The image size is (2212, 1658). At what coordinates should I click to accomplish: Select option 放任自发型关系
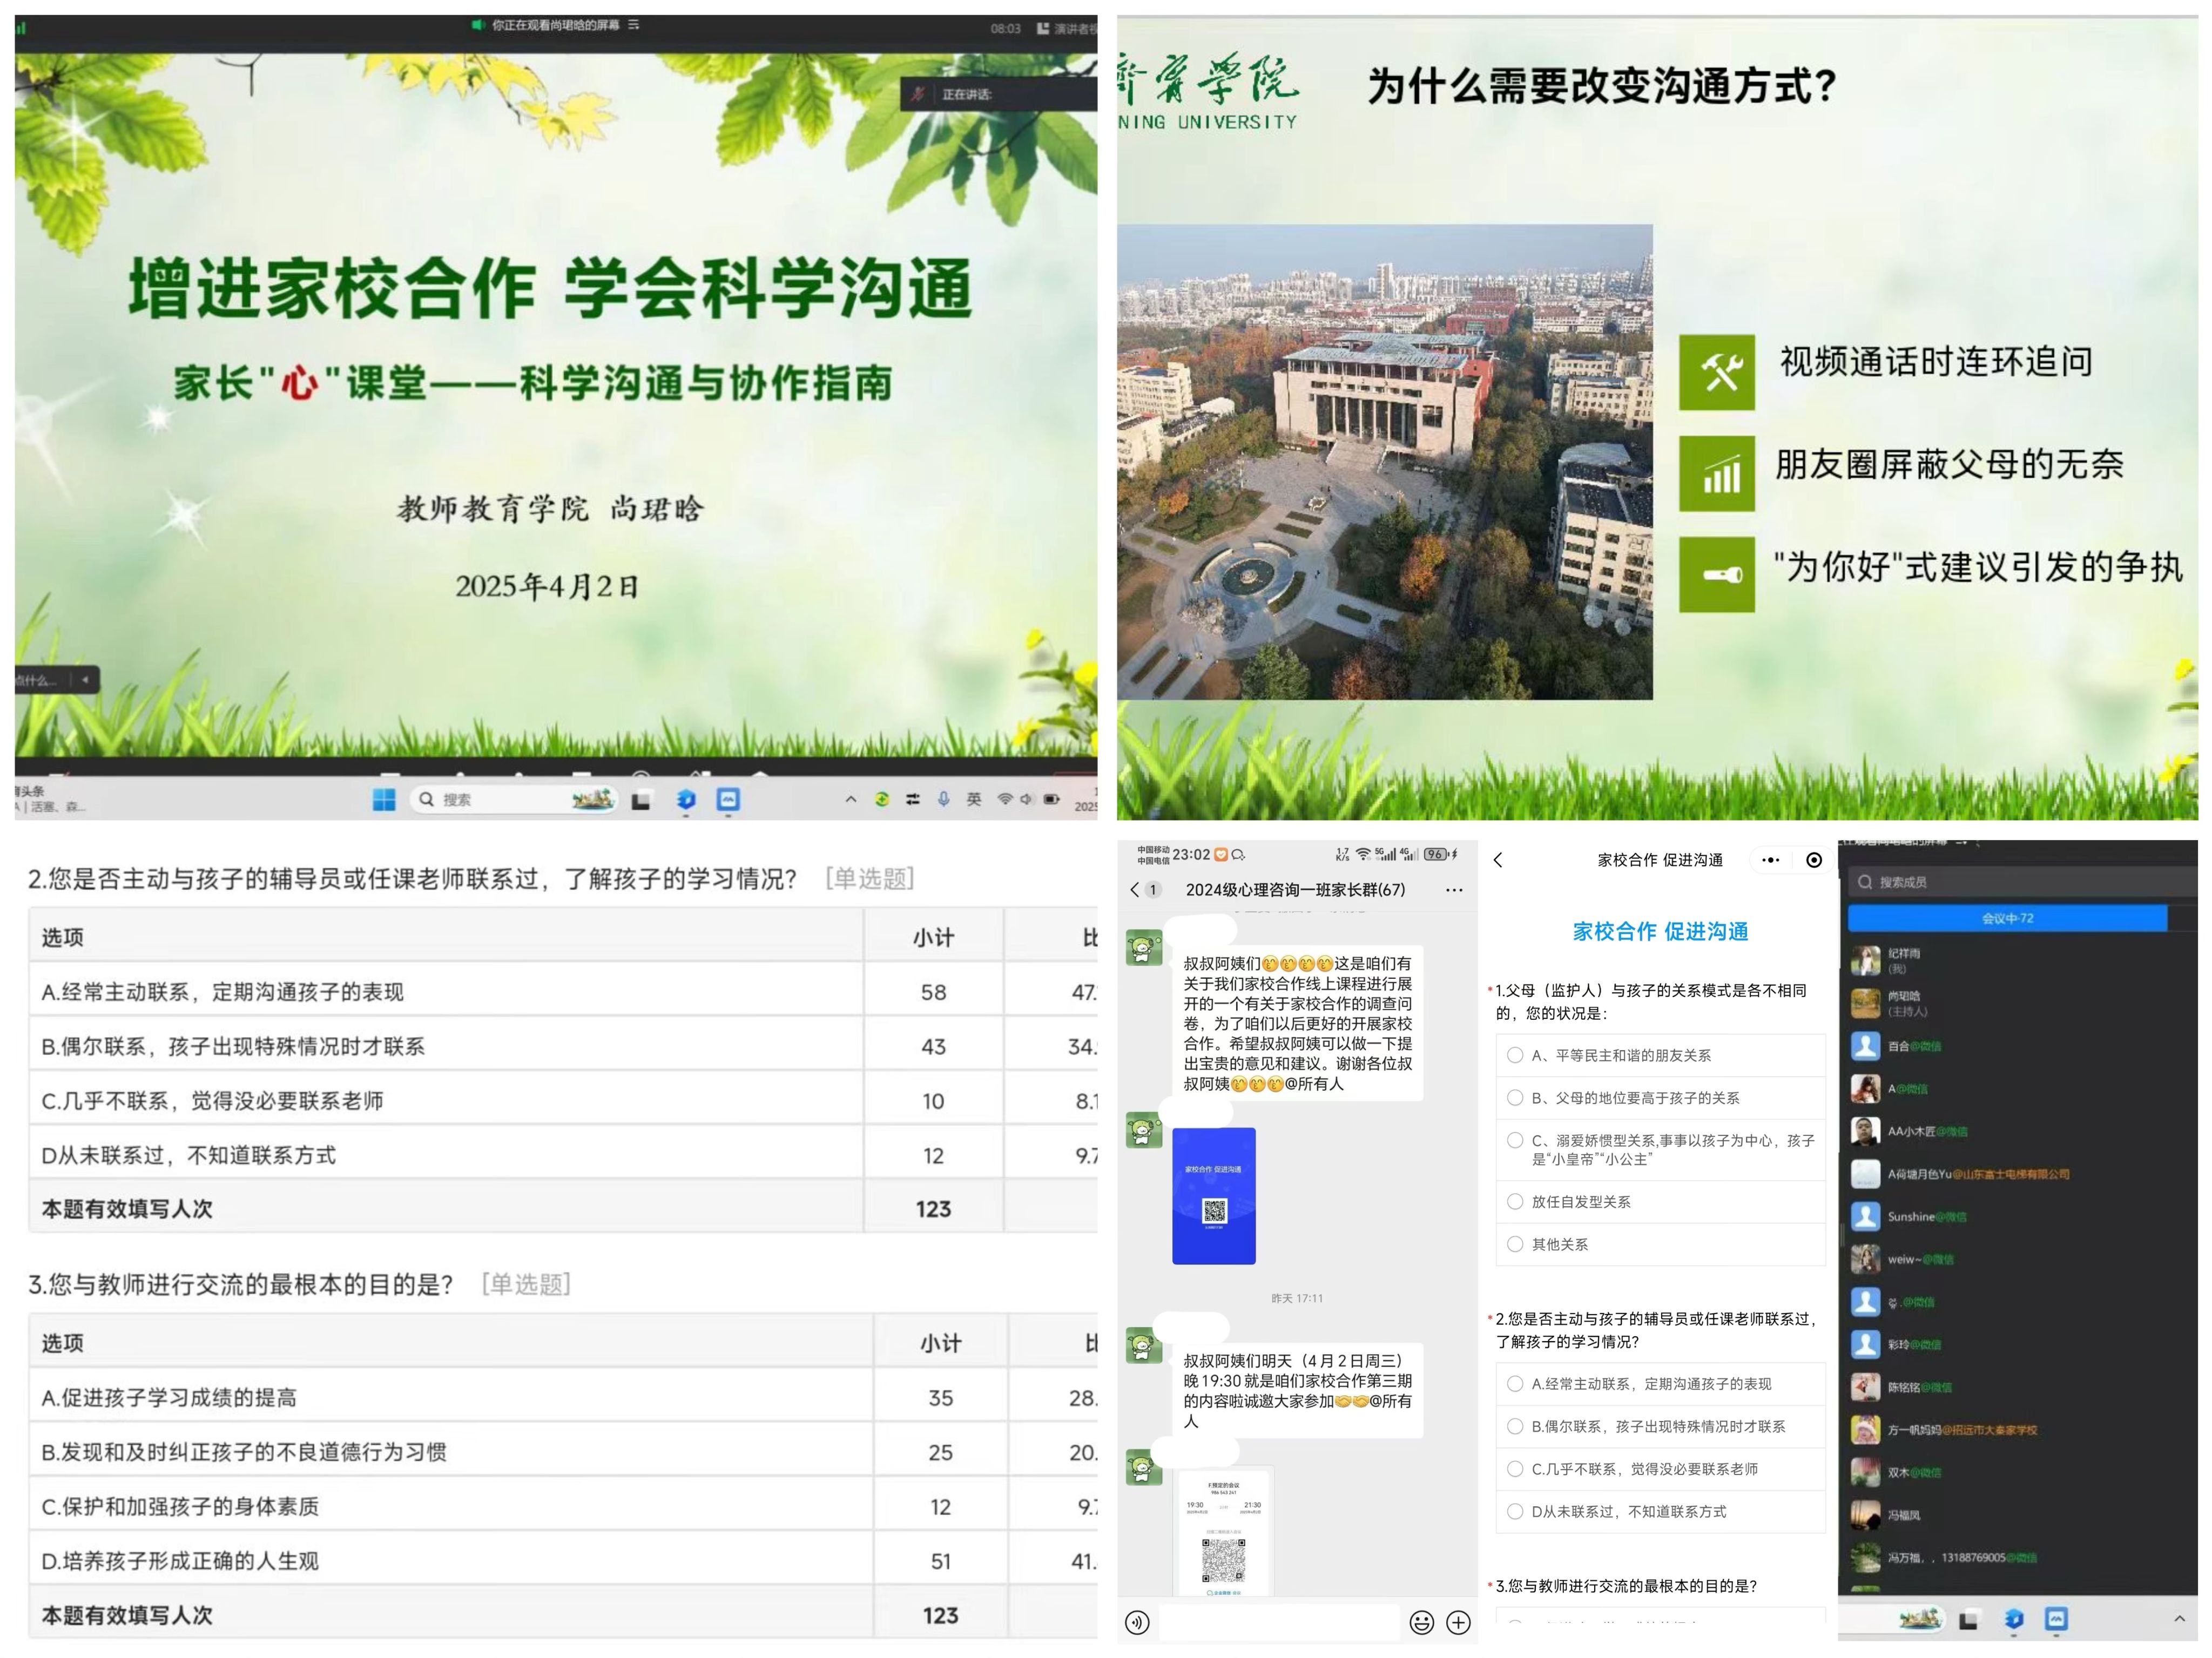pyautogui.click(x=1515, y=1201)
